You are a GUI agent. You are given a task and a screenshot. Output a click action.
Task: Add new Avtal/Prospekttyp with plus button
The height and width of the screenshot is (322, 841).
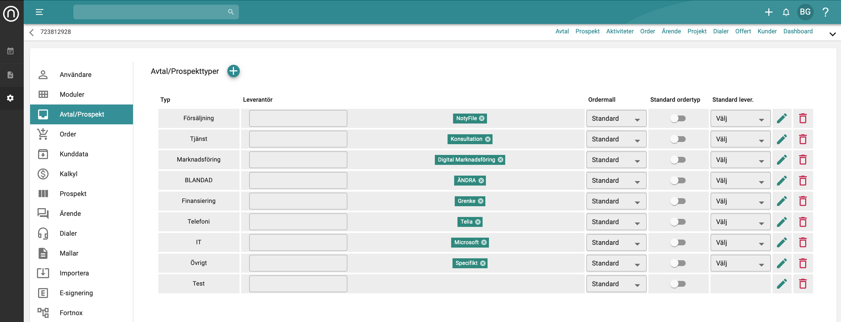(233, 71)
